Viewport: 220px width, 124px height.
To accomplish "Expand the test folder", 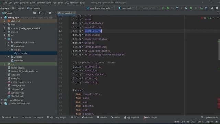I will (5, 64).
